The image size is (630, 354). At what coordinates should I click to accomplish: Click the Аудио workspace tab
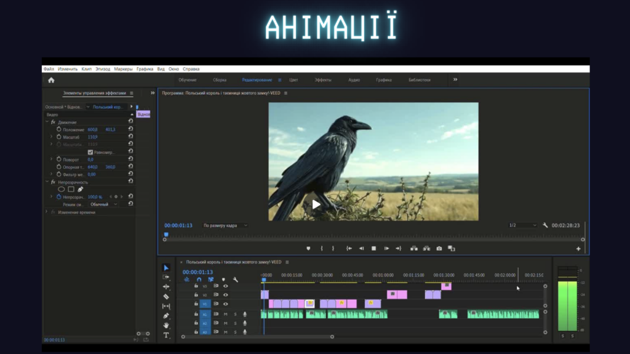(x=354, y=80)
